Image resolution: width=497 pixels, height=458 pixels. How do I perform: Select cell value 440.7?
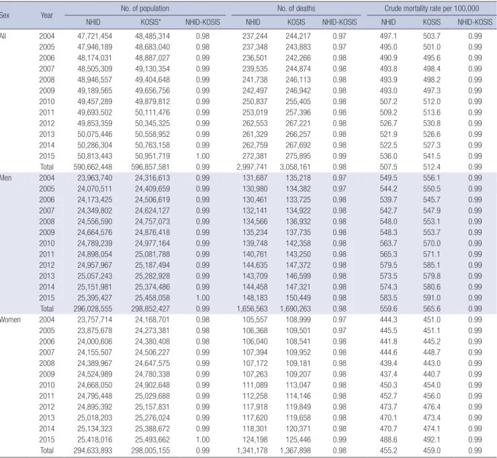[x=432, y=374]
